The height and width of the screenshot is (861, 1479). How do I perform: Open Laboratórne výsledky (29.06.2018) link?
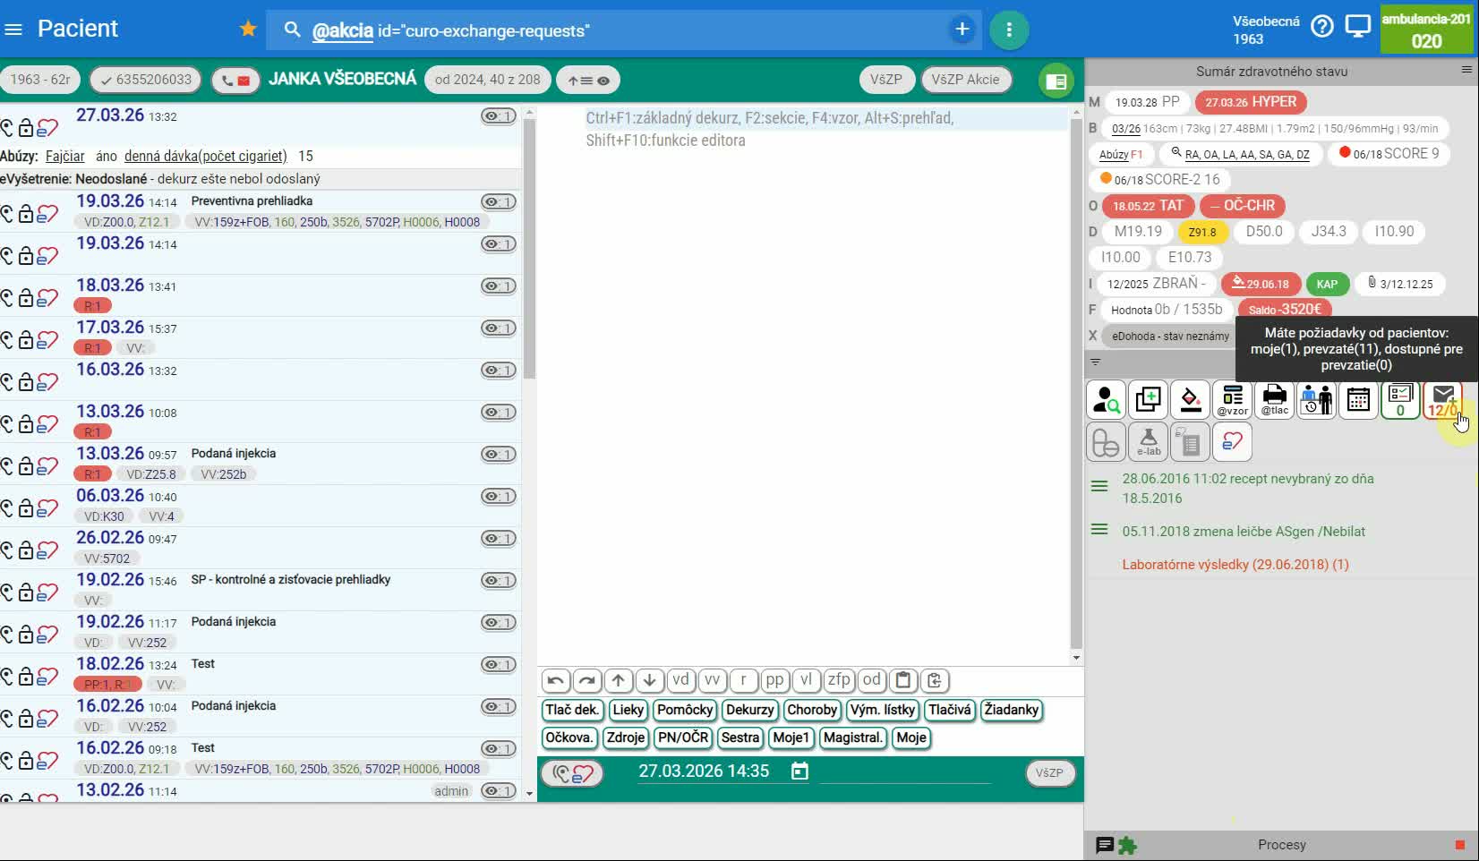pos(1235,565)
